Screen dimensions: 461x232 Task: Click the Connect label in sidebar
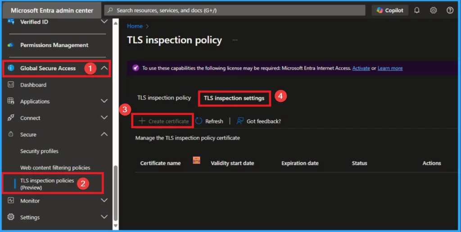(x=30, y=118)
